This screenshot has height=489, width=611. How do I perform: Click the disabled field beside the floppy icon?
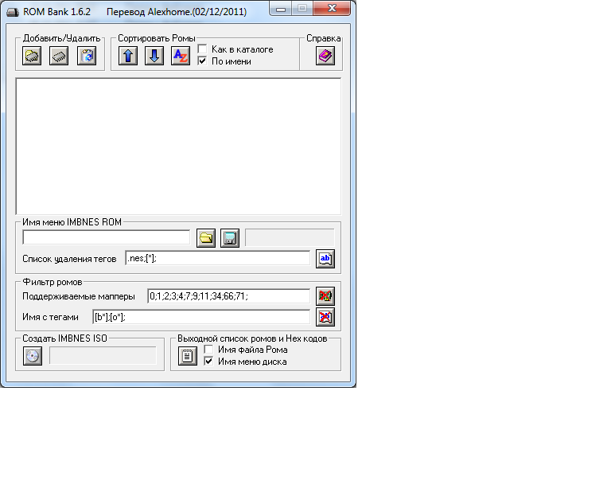(290, 237)
